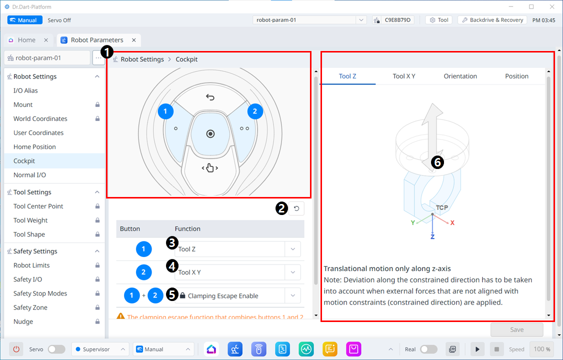Open the pink store bag icon
This screenshot has height=360, width=563.
[x=354, y=349]
